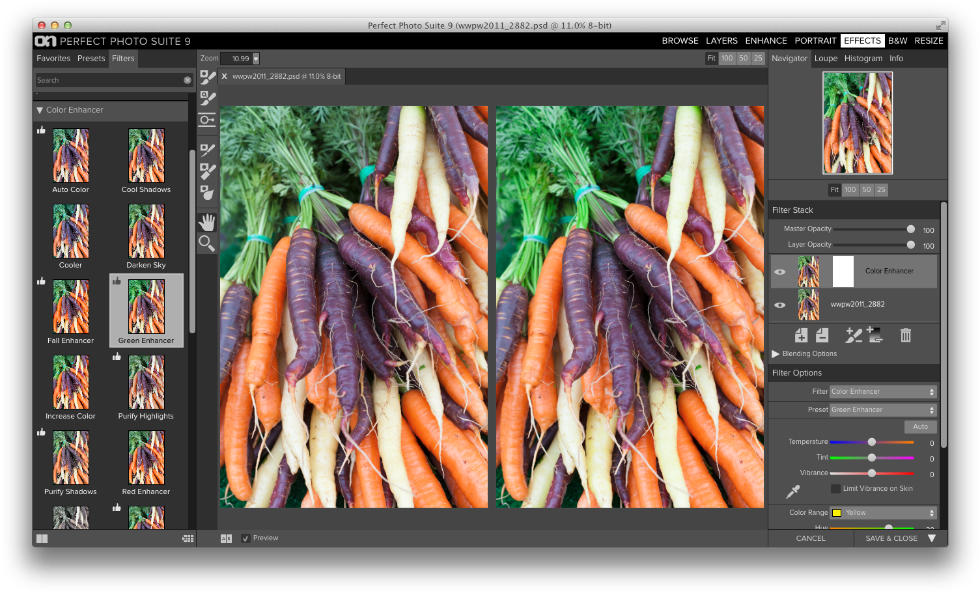
Task: Uncheck the Preview checkbox
Action: click(x=245, y=538)
